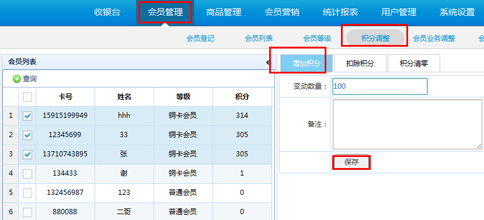Open the 会员营销 top menu

pyautogui.click(x=282, y=12)
